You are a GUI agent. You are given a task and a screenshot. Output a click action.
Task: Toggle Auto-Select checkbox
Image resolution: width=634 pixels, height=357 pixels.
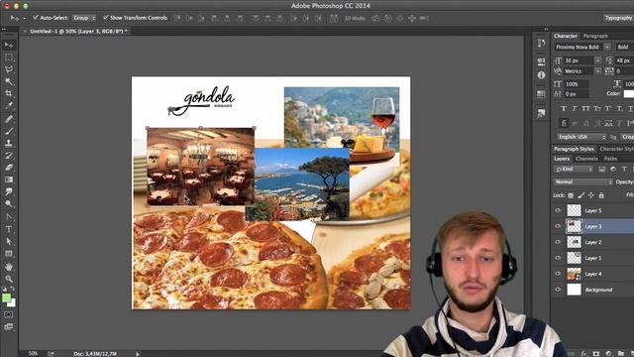[36, 18]
